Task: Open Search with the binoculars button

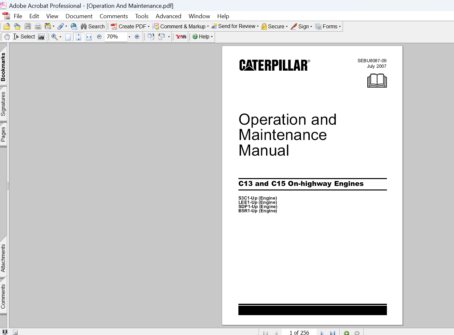Action: coord(93,26)
